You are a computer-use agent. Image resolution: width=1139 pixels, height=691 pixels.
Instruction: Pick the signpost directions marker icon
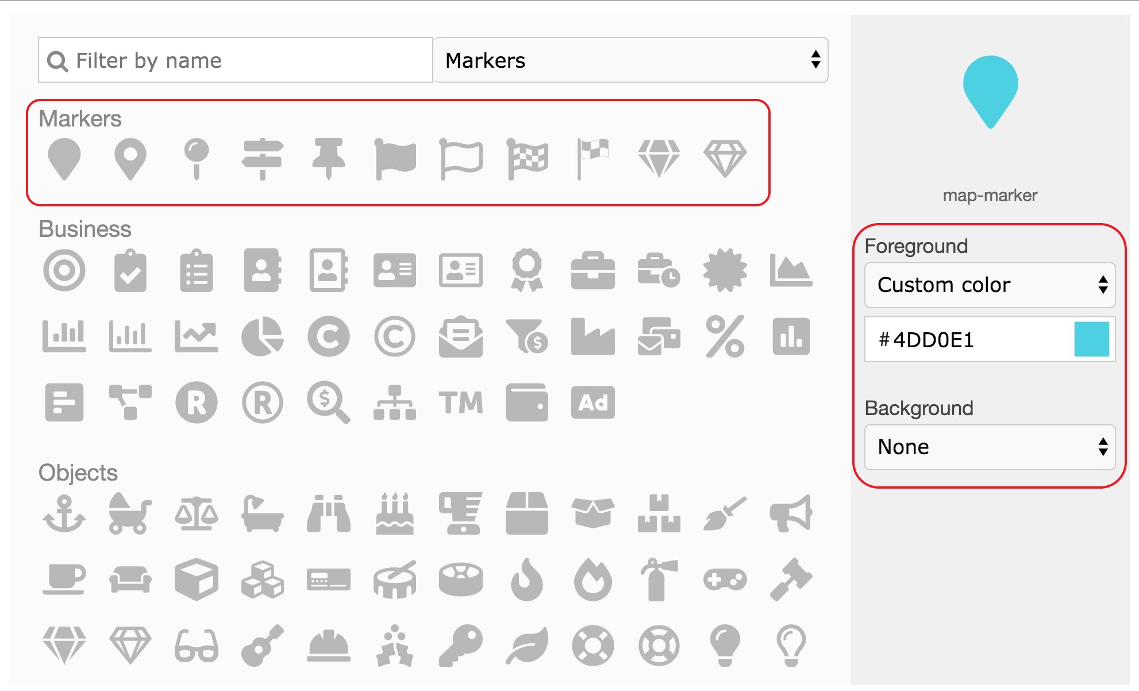tap(262, 159)
